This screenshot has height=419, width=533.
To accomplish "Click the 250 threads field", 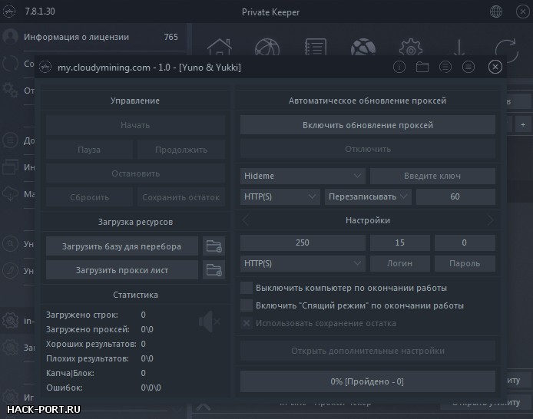I will click(x=303, y=242).
